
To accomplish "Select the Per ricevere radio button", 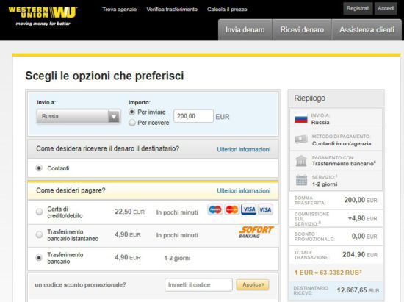I will [x=132, y=123].
